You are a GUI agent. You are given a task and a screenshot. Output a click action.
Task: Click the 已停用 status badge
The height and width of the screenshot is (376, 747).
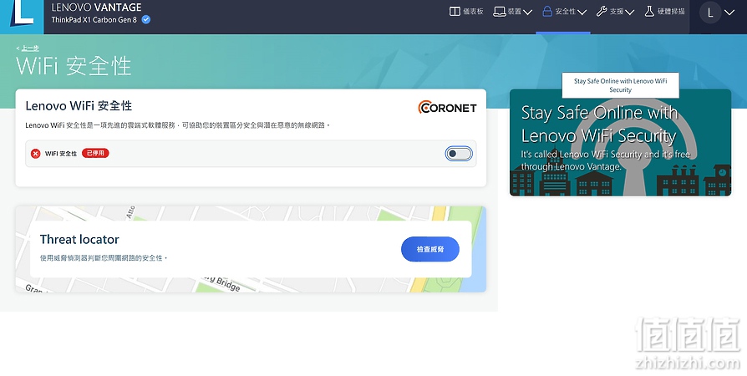coord(95,153)
